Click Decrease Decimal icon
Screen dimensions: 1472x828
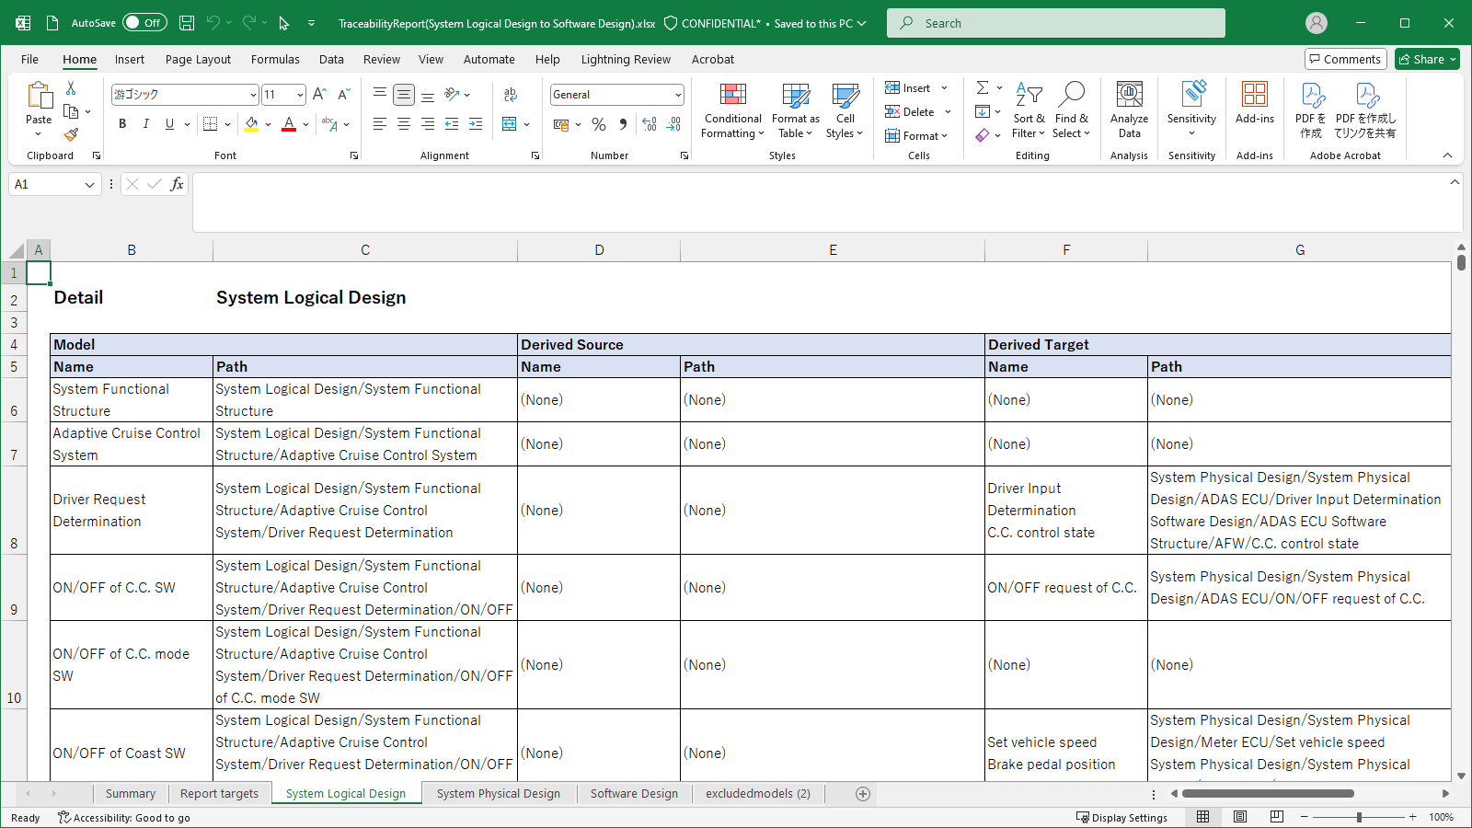673,124
